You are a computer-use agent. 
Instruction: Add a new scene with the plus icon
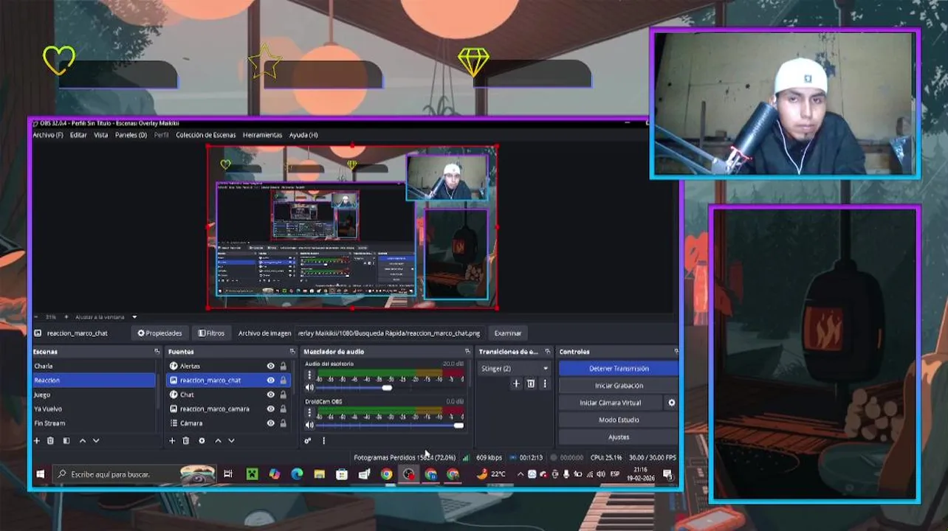pyautogui.click(x=36, y=440)
